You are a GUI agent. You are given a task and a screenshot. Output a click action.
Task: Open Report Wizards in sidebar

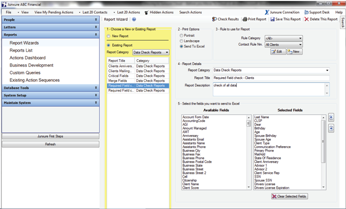tap(24, 43)
